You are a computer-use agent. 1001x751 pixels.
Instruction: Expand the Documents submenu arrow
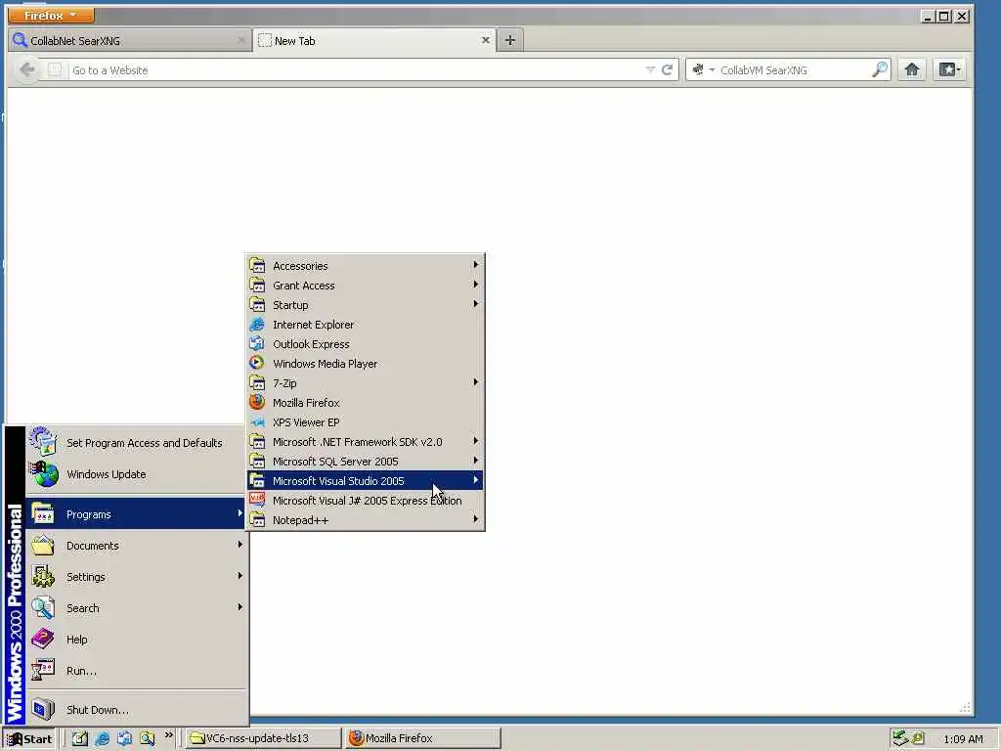pos(239,544)
